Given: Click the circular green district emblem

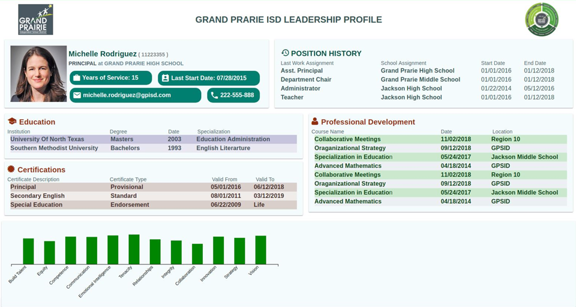Looking at the screenshot, I should point(541,19).
